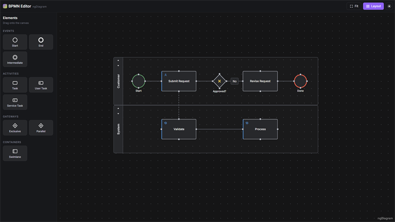Select the Start event element in palette
This screenshot has width=395, height=222.
[x=15, y=42]
